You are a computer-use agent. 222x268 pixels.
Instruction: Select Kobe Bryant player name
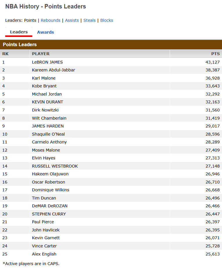(x=44, y=86)
